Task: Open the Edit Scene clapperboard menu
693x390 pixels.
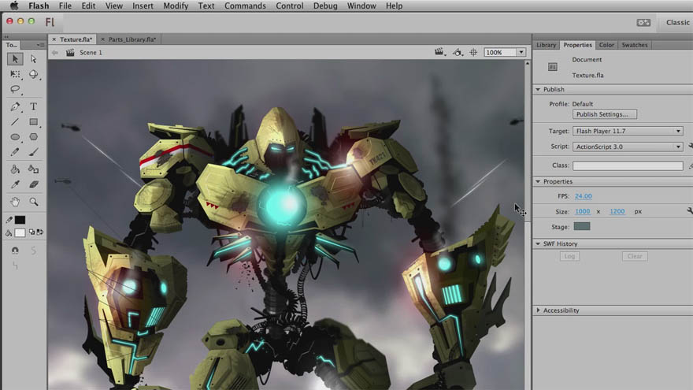Action: [x=439, y=52]
